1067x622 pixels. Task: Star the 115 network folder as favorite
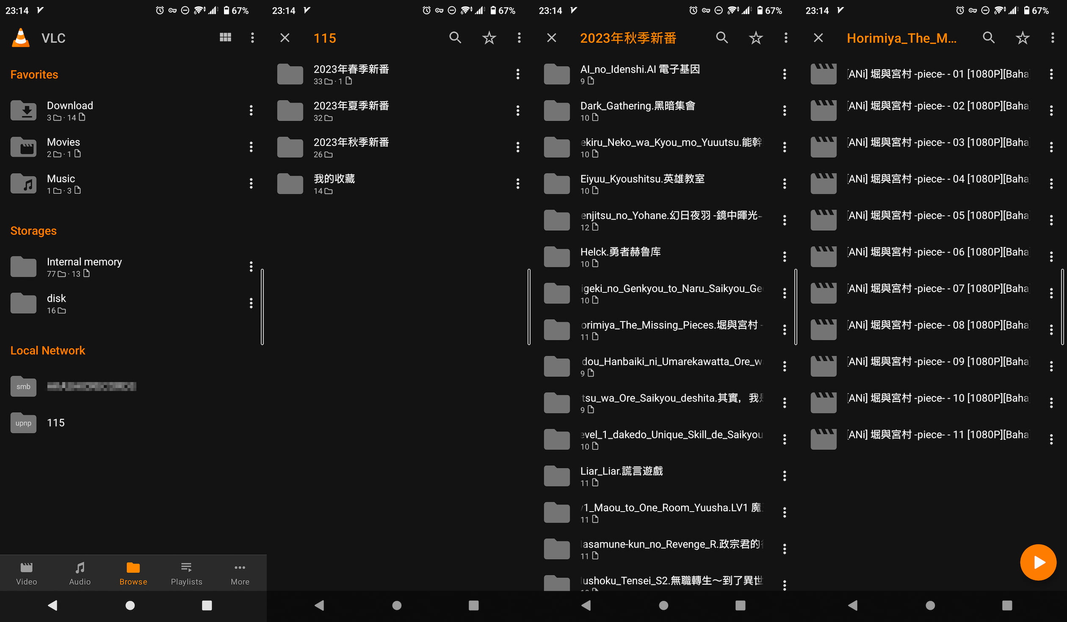pyautogui.click(x=489, y=38)
